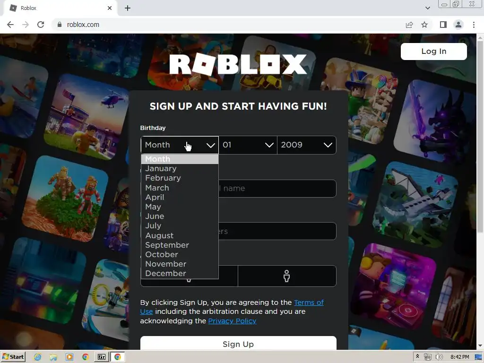Select September from the month list
Screen dimensions: 484x363
[x=180, y=245]
